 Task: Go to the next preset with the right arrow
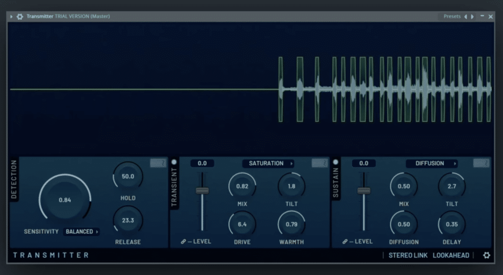(472, 16)
